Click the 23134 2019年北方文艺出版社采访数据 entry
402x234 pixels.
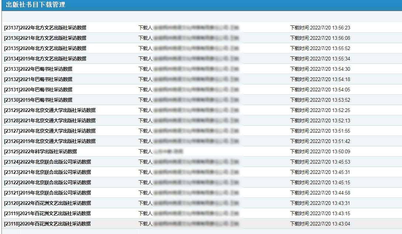click(x=45, y=59)
